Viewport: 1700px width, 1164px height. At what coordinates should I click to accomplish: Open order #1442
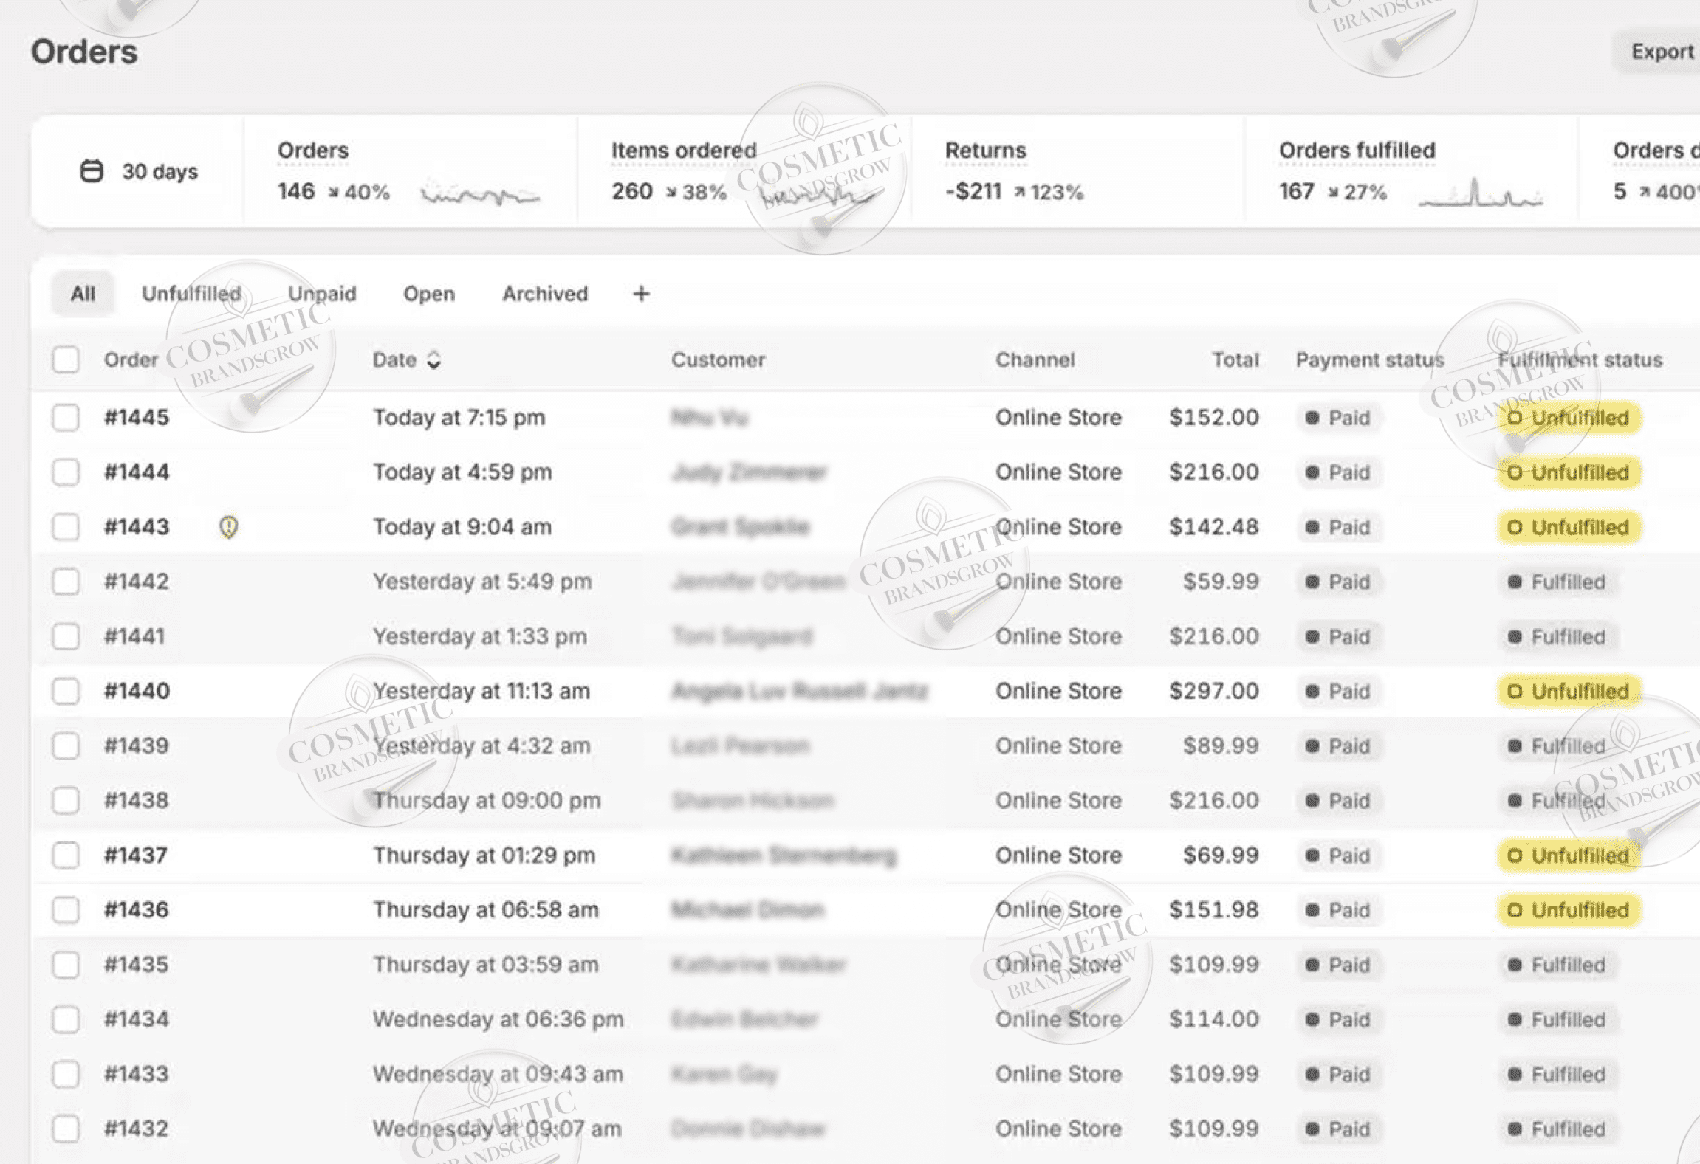[137, 582]
